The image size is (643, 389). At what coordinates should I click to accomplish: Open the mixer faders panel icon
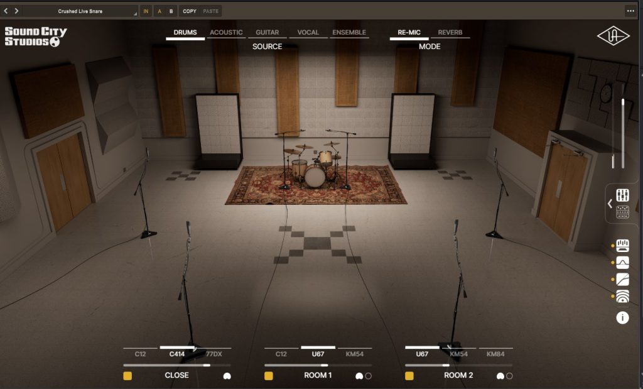[623, 195]
